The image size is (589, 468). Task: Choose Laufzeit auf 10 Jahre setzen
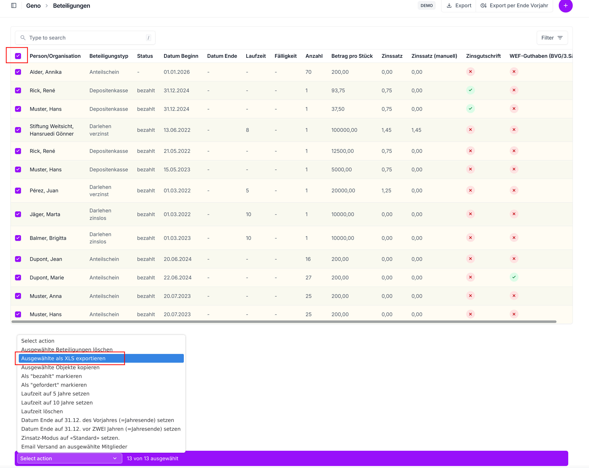(57, 402)
